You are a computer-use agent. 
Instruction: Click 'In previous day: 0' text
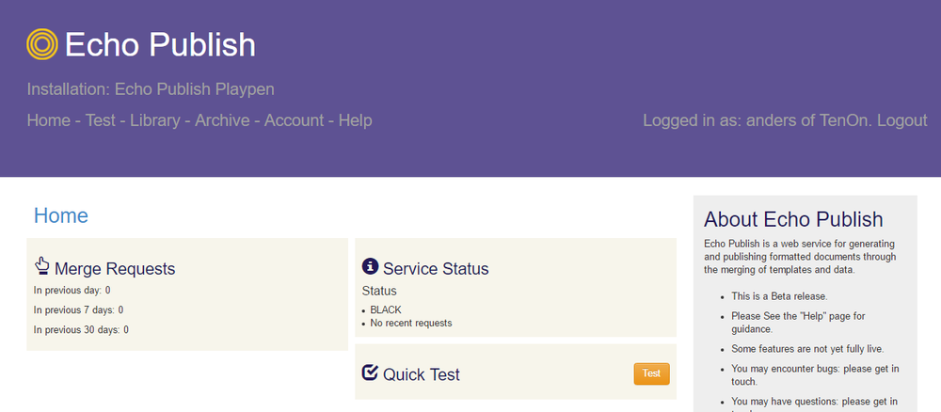pos(72,291)
